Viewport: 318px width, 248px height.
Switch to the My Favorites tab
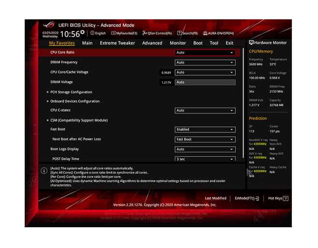coord(62,43)
